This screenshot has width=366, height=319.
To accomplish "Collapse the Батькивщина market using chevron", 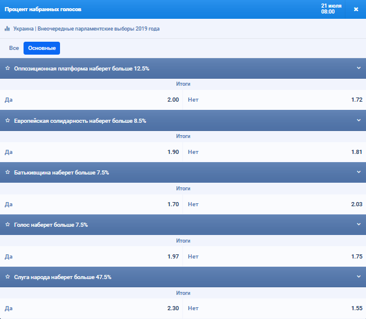I will 358,172.
